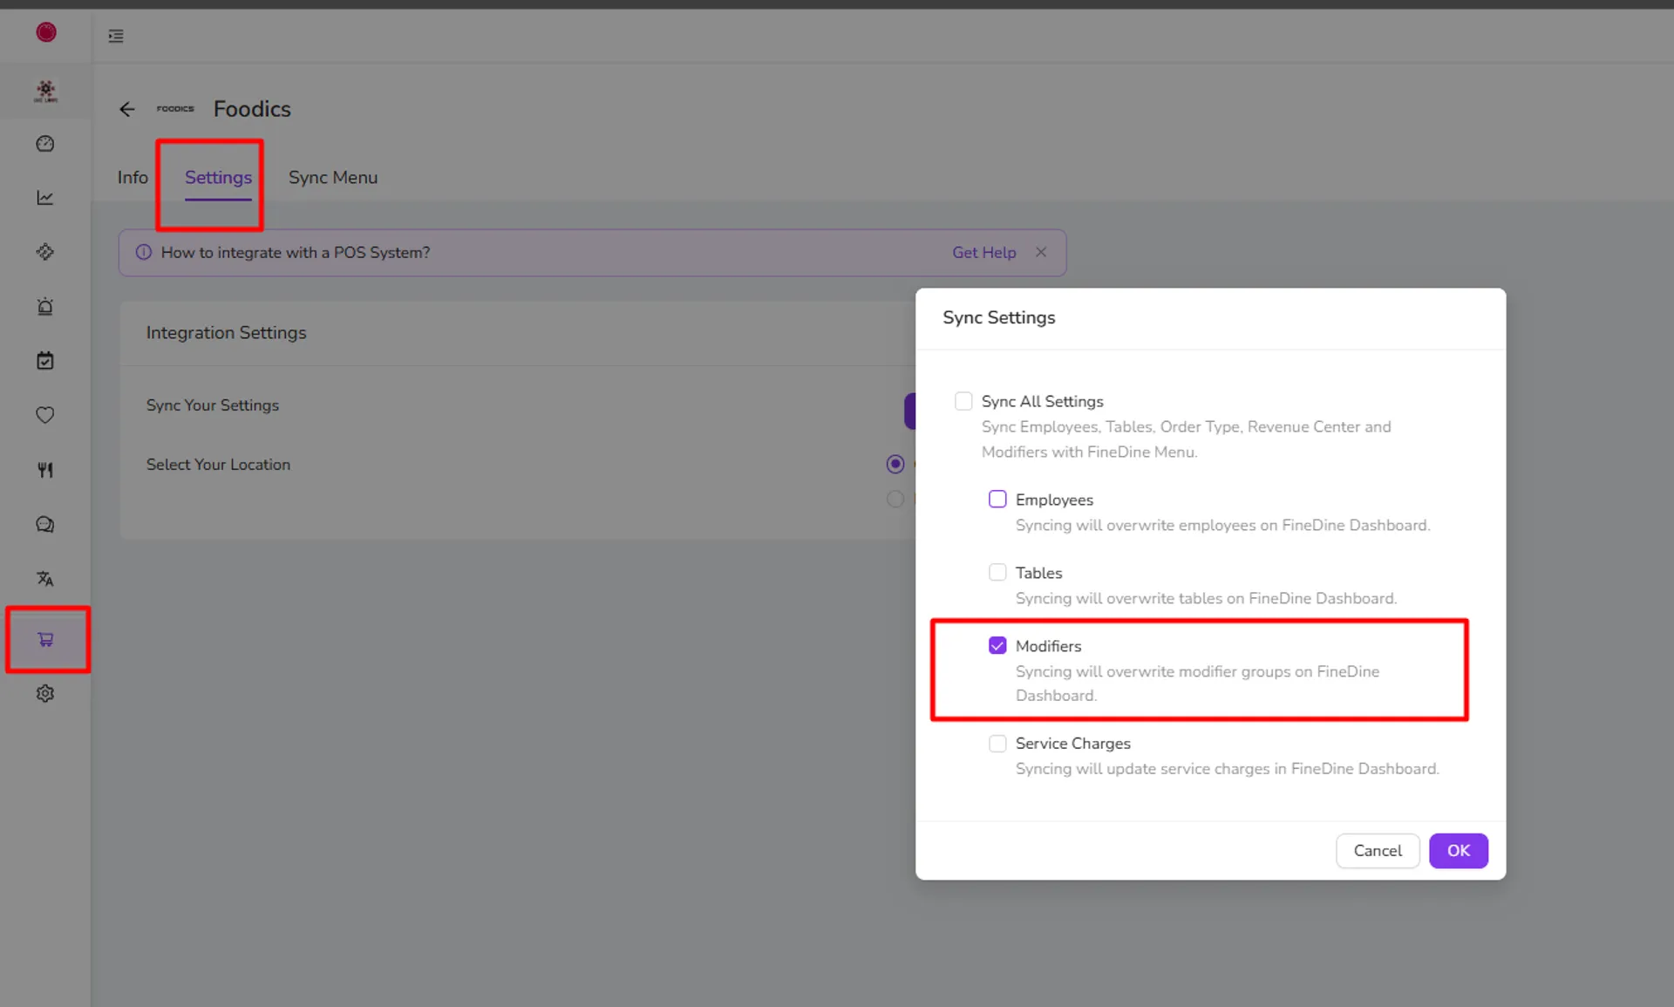The width and height of the screenshot is (1674, 1007).
Task: Select the second location radio button
Action: (x=895, y=499)
